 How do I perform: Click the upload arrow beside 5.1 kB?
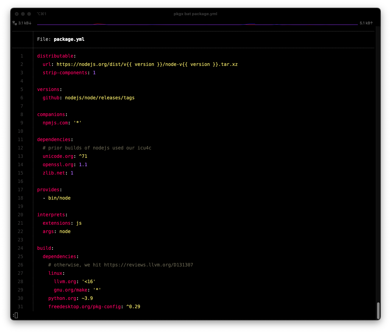click(371, 23)
